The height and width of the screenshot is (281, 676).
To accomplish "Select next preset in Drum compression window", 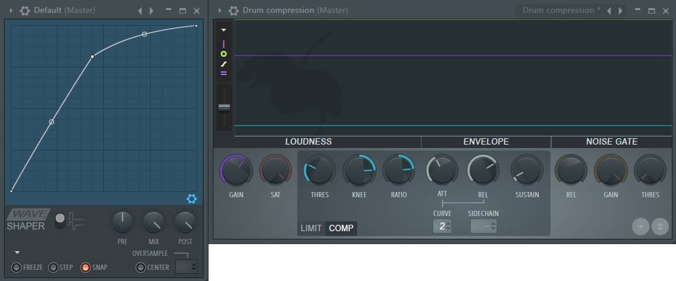I will 620,11.
